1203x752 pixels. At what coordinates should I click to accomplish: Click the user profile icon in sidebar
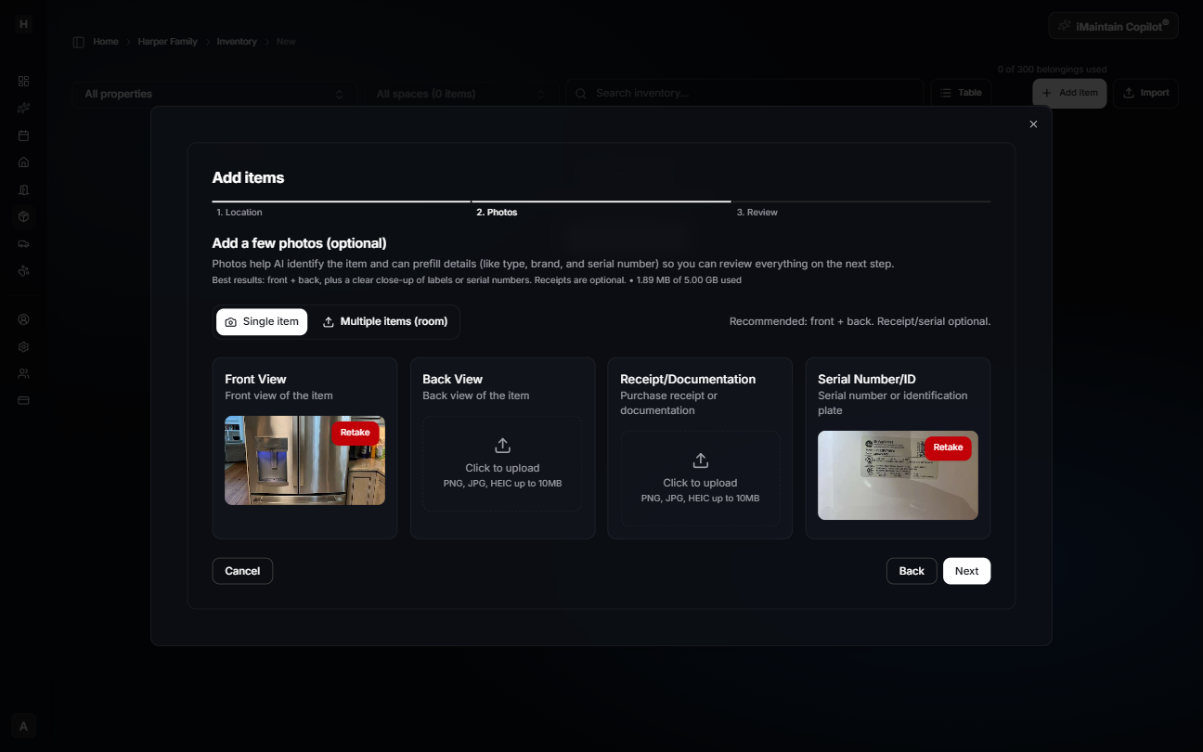pyautogui.click(x=23, y=318)
